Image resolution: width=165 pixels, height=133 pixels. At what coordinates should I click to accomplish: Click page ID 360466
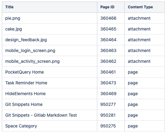(x=108, y=18)
